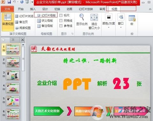Click animation star icon under slide 4
This screenshot has height=121, width=153.
point(4,89)
